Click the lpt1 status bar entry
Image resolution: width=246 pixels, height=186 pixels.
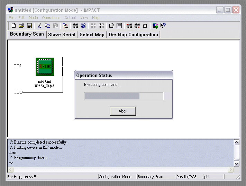click(213, 177)
